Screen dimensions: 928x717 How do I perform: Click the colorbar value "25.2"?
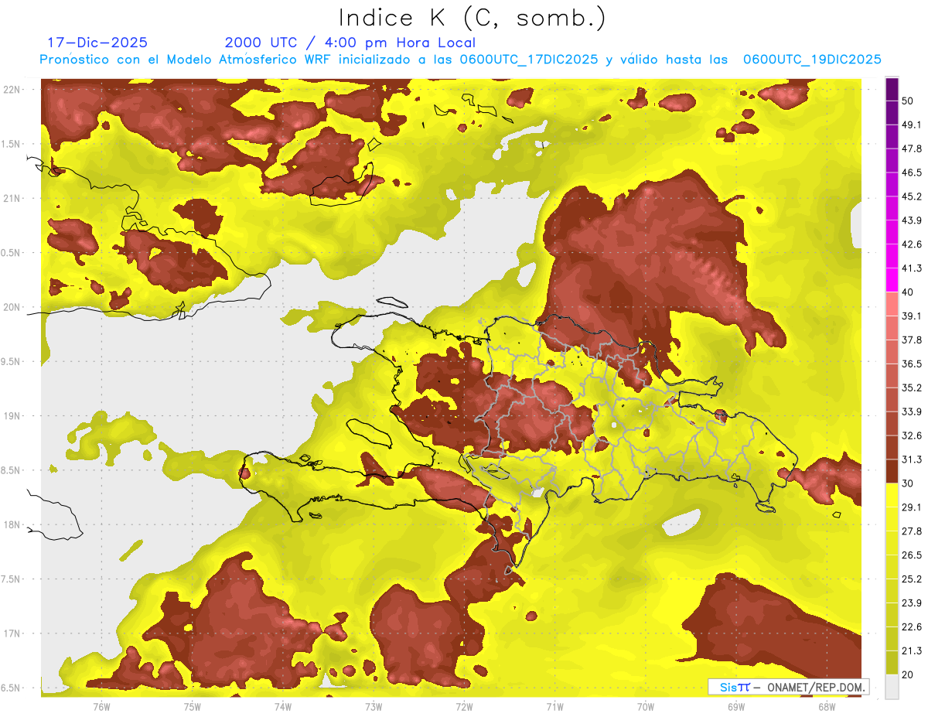pyautogui.click(x=912, y=579)
